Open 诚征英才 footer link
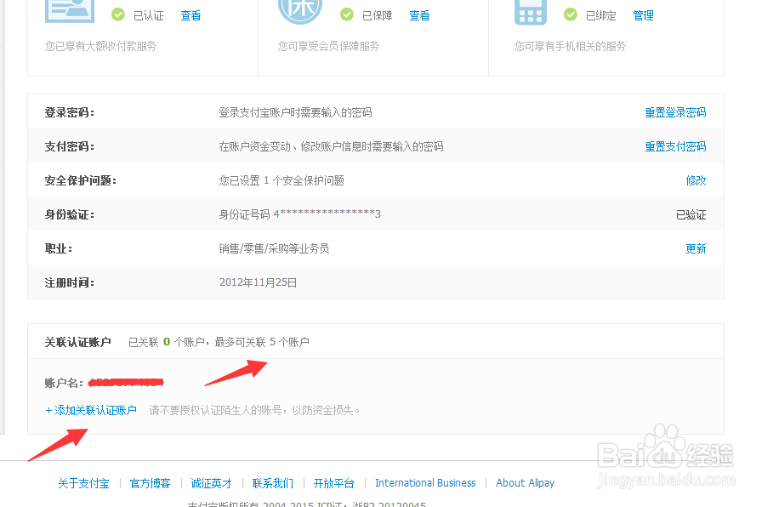The image size is (779, 507). (211, 483)
